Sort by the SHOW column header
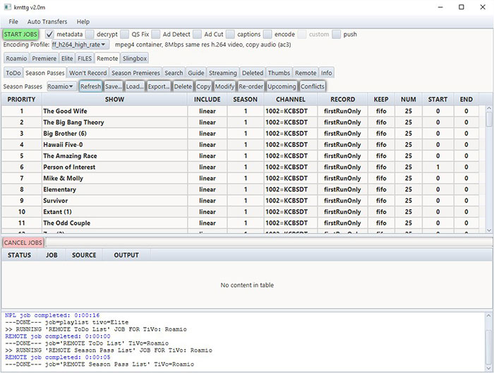 pos(114,100)
